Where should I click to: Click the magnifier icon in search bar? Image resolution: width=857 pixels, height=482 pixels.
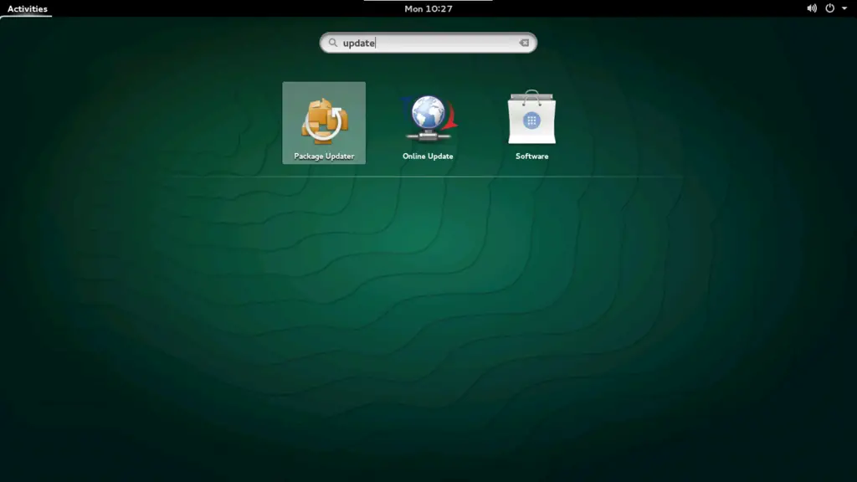pyautogui.click(x=333, y=43)
